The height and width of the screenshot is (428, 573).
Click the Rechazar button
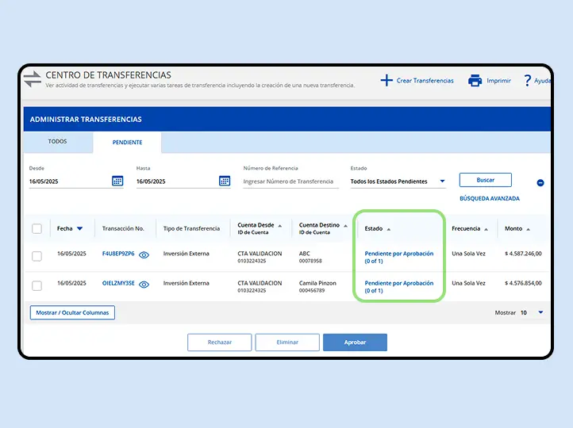pyautogui.click(x=220, y=342)
